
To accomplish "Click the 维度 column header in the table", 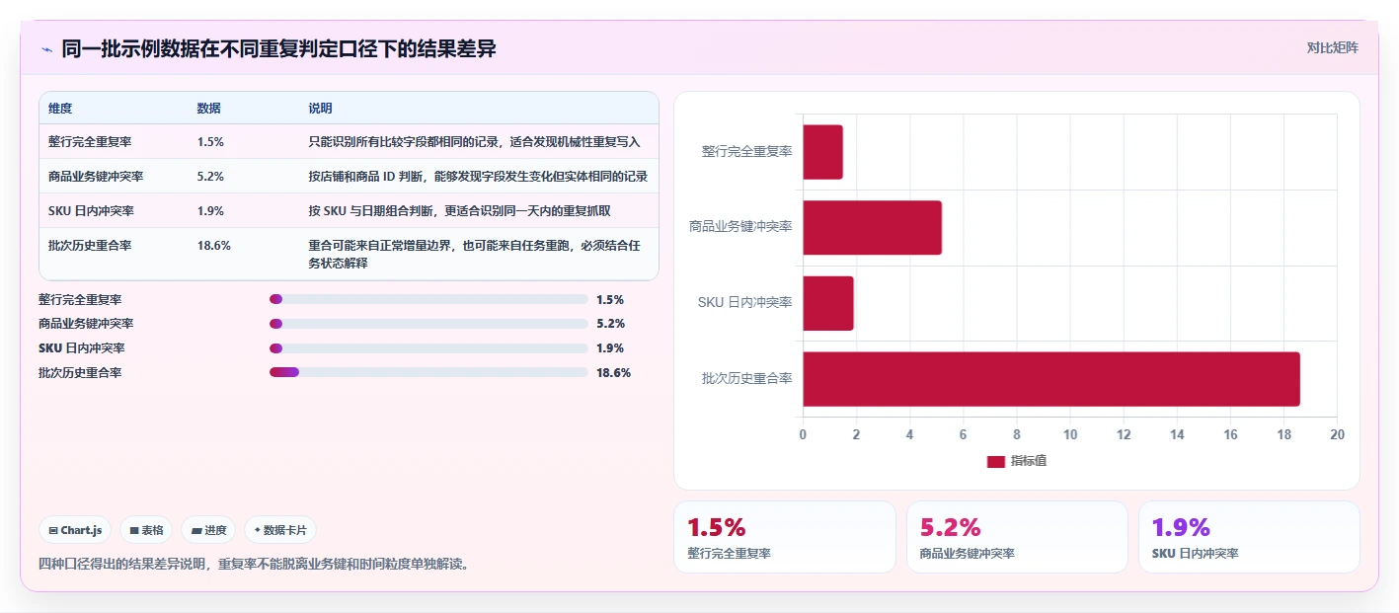I will coord(60,109).
